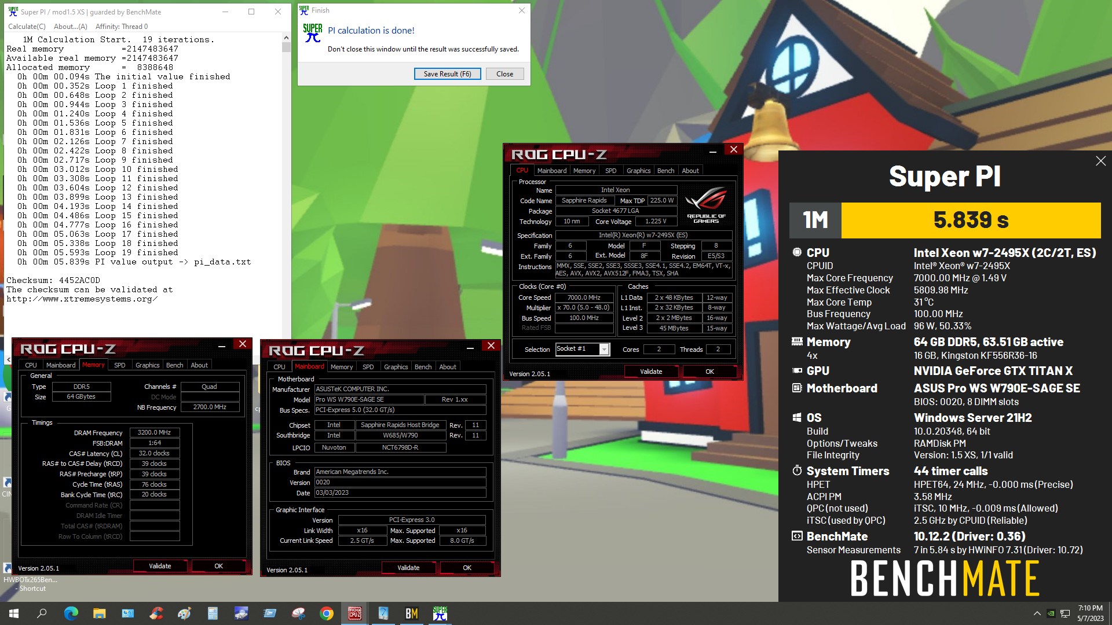Minimize the top CPU-Z CPU window
This screenshot has width=1112, height=625.
click(x=714, y=150)
